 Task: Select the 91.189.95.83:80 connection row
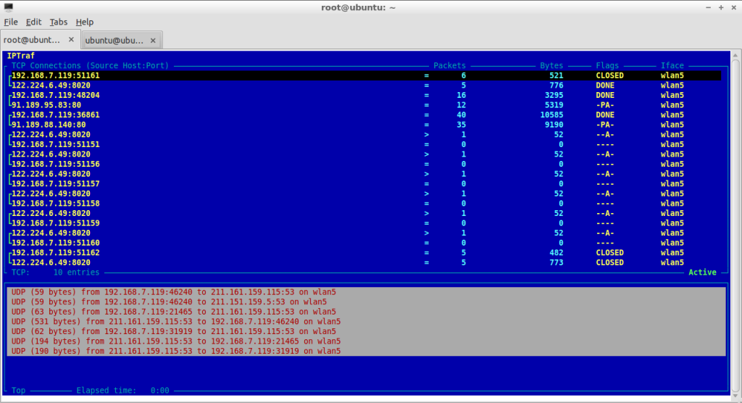click(x=364, y=105)
